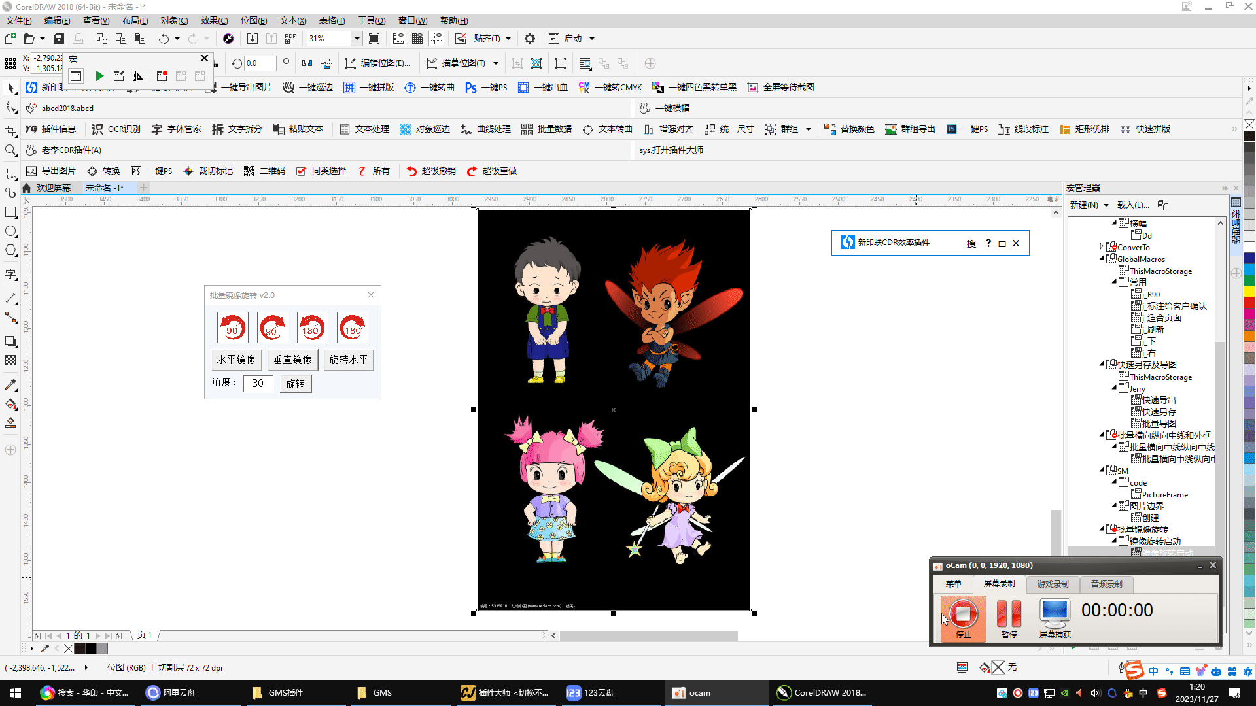Select the Text tool in toolbox

tap(10, 274)
